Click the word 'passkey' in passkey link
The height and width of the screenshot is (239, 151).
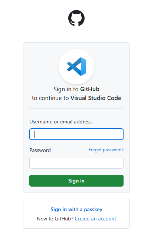click(93, 210)
